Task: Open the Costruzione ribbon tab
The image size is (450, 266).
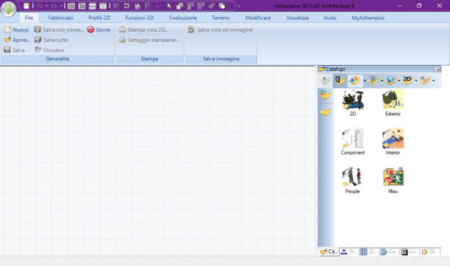Action: pos(183,18)
